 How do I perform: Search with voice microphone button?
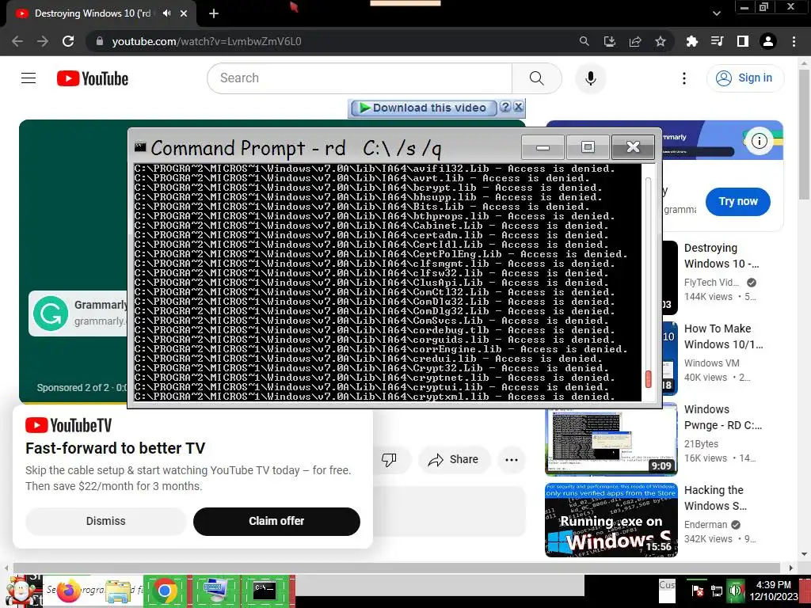[590, 78]
